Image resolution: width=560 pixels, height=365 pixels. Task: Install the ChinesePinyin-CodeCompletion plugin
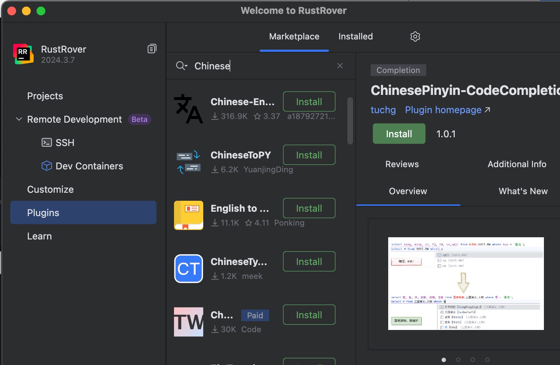click(399, 134)
